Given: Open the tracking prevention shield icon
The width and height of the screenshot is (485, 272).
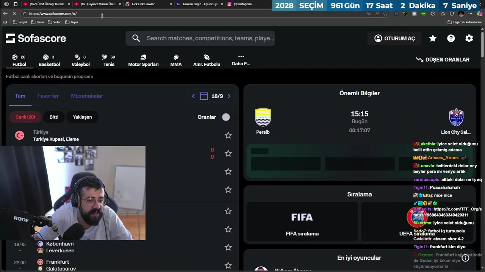Looking at the screenshot, I should (452, 14).
